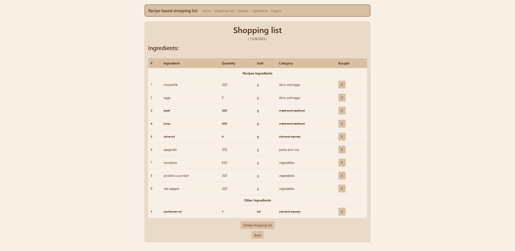This screenshot has height=251, width=515.
Task: Unmark sunflower oil as bought
Action: click(342, 211)
